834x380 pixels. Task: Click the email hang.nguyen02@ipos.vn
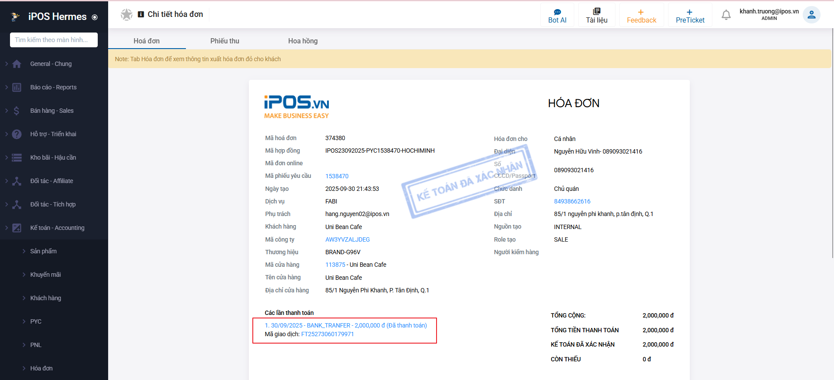click(x=357, y=214)
